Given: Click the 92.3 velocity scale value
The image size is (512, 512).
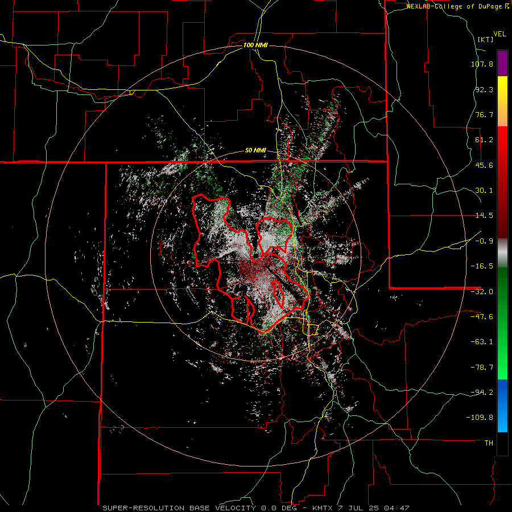Looking at the screenshot, I should 484,89.
